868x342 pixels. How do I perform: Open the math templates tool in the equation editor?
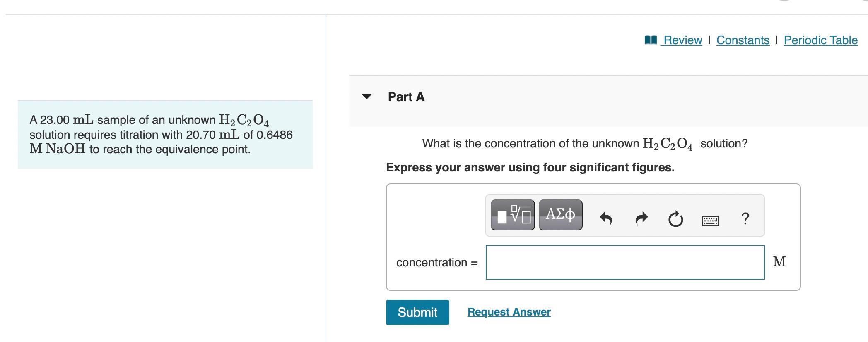[512, 214]
